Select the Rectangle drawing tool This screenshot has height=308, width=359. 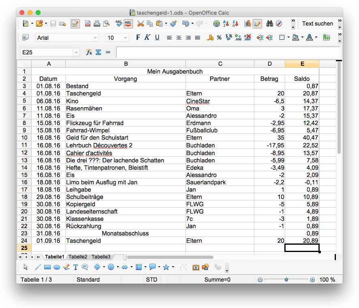coord(47,267)
